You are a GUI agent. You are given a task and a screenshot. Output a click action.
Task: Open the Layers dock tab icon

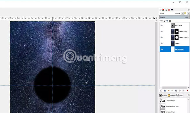point(160,10)
